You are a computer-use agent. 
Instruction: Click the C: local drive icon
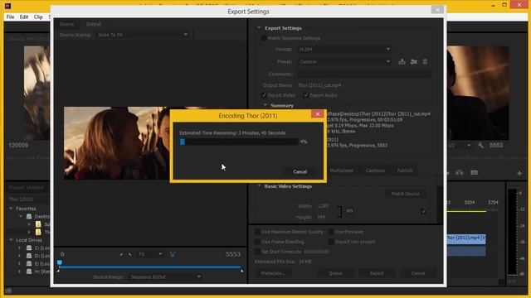coord(29,248)
